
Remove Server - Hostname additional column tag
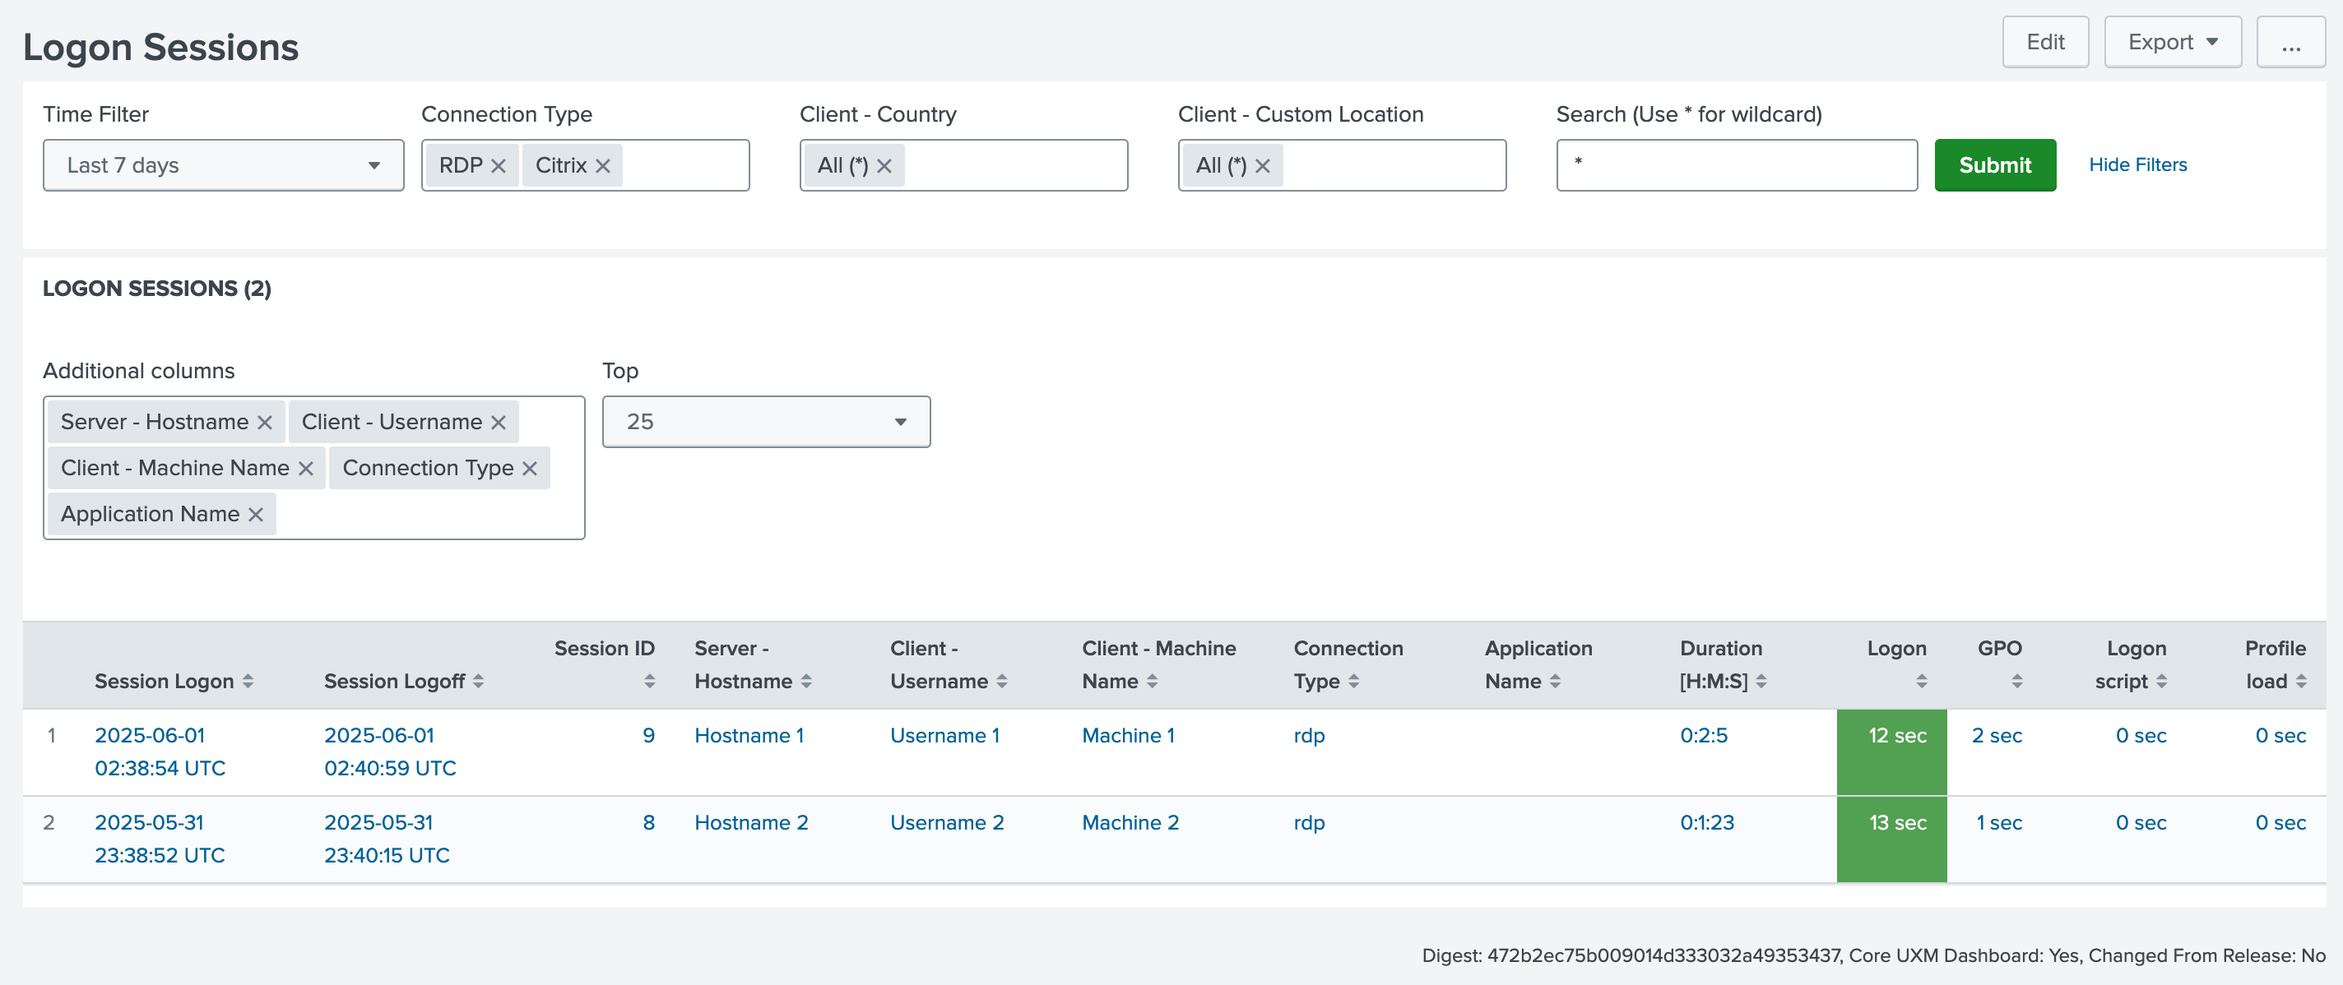coord(265,423)
